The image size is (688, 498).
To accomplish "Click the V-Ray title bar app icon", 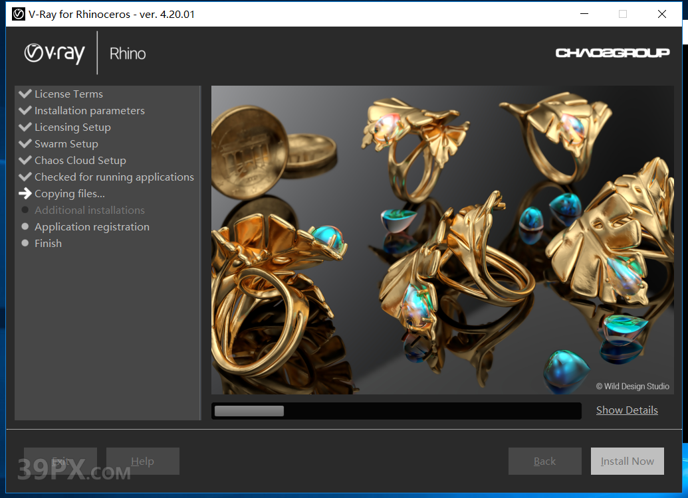I will pyautogui.click(x=19, y=14).
